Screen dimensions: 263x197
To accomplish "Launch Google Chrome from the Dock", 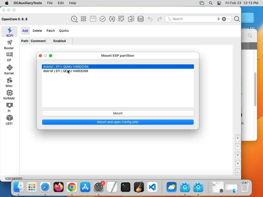I will coord(72,187).
